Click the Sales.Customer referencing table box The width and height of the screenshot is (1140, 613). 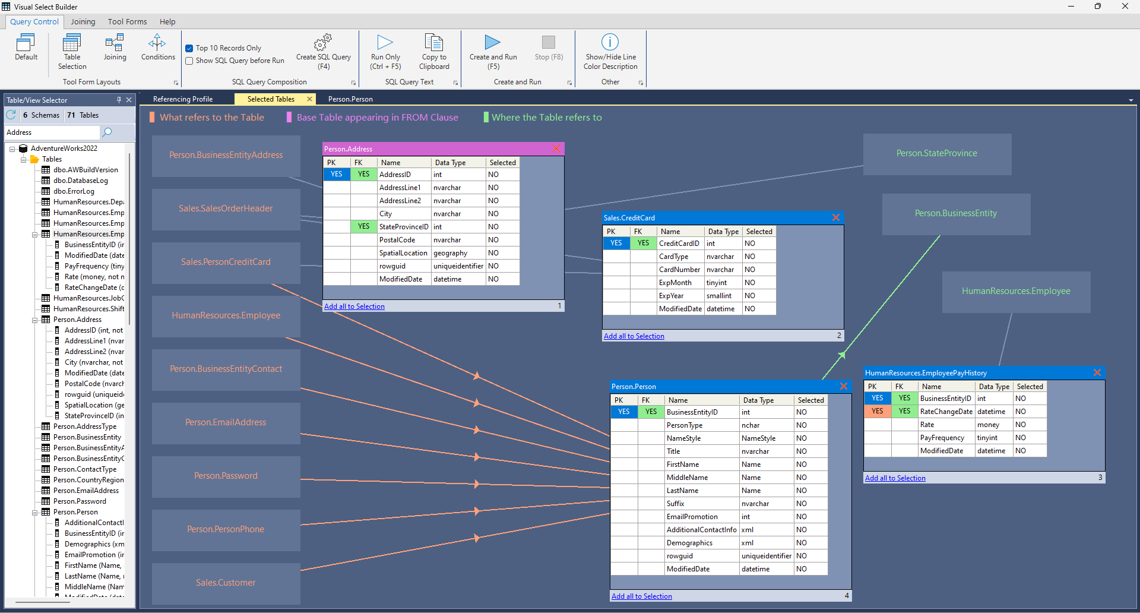pos(226,583)
